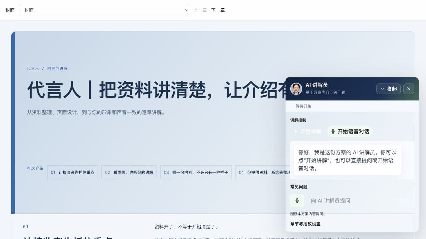426x239 pixels.
Task: Click the subtitle starting 从资料整理、页面设计
Action: click(x=96, y=112)
